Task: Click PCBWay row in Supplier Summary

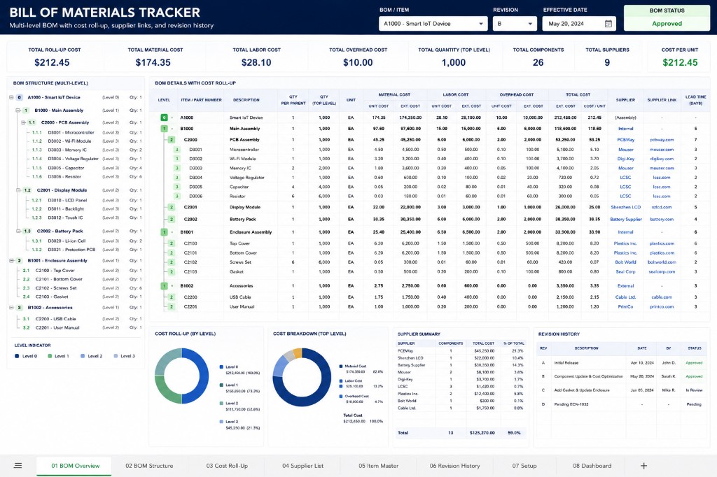Action: coord(461,351)
